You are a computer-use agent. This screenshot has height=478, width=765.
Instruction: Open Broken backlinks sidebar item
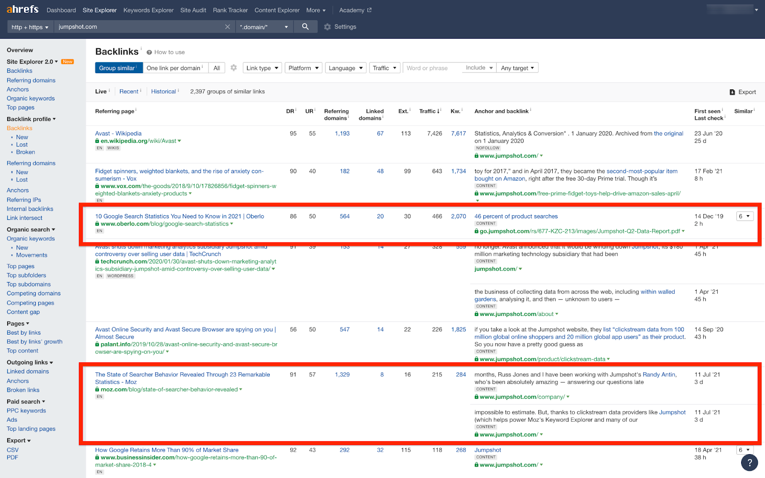coord(25,152)
